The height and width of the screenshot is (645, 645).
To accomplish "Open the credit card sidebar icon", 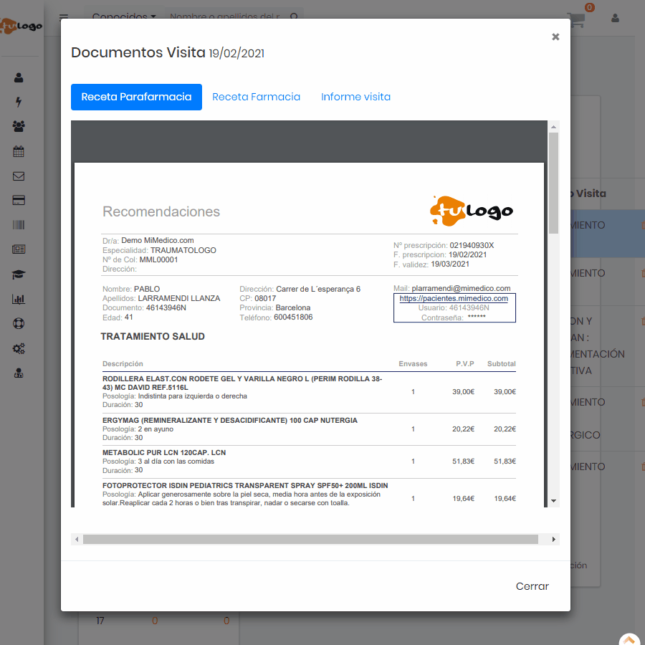I will pos(19,201).
